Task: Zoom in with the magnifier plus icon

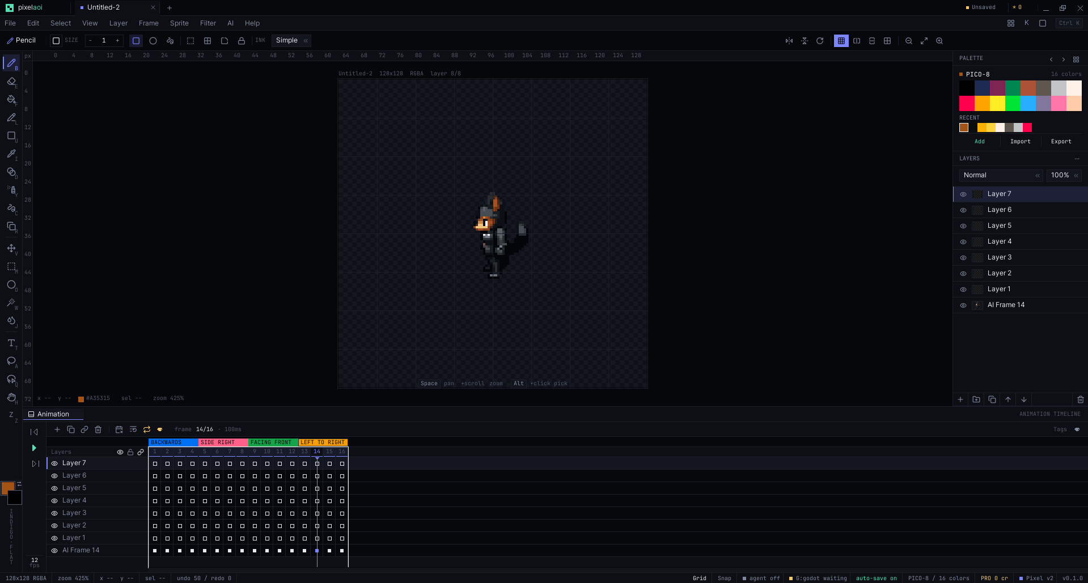Action: click(x=939, y=41)
